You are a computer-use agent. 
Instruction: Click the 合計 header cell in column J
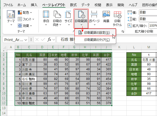pos(107,55)
